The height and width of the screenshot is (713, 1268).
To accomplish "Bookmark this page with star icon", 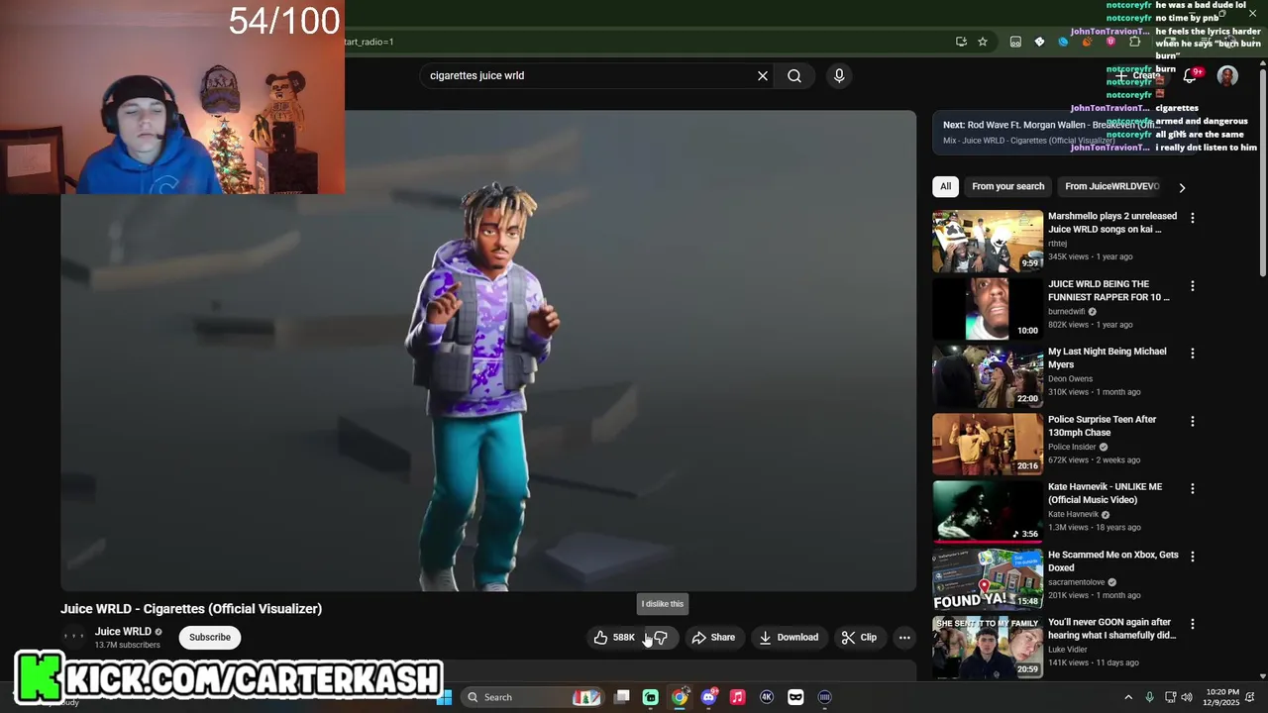I will coord(983,42).
